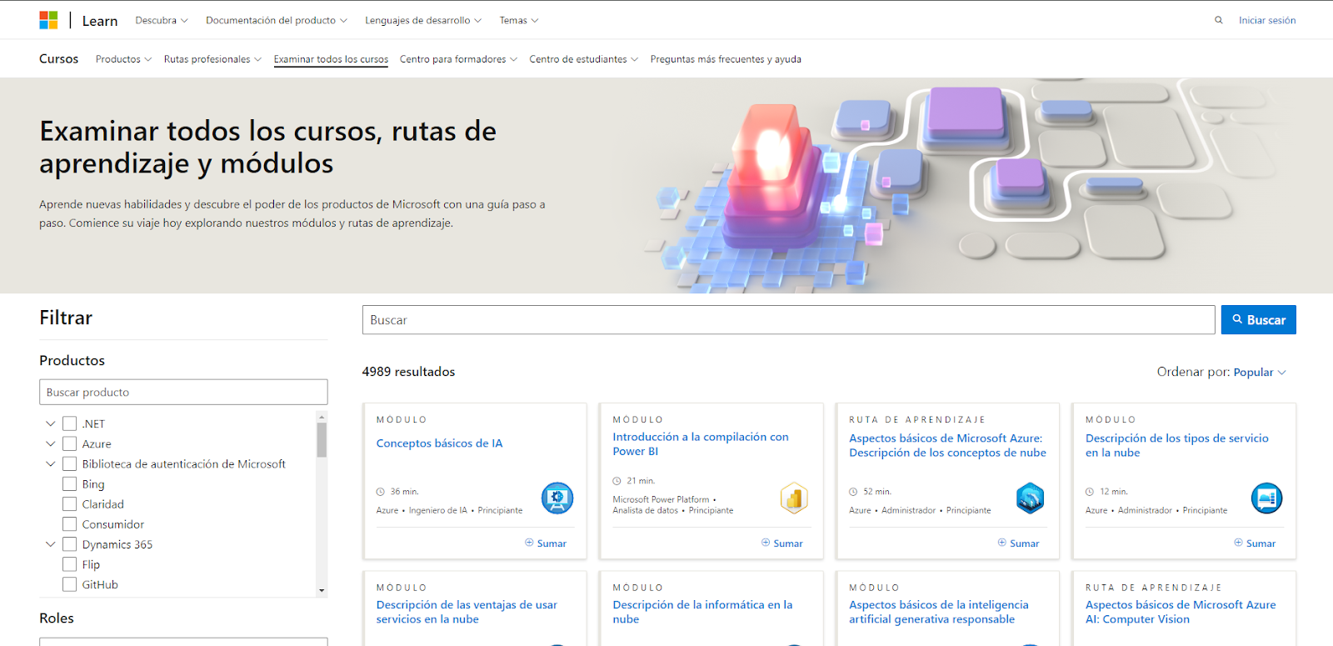Open the Descubra menu
The height and width of the screenshot is (646, 1333).
click(x=162, y=20)
